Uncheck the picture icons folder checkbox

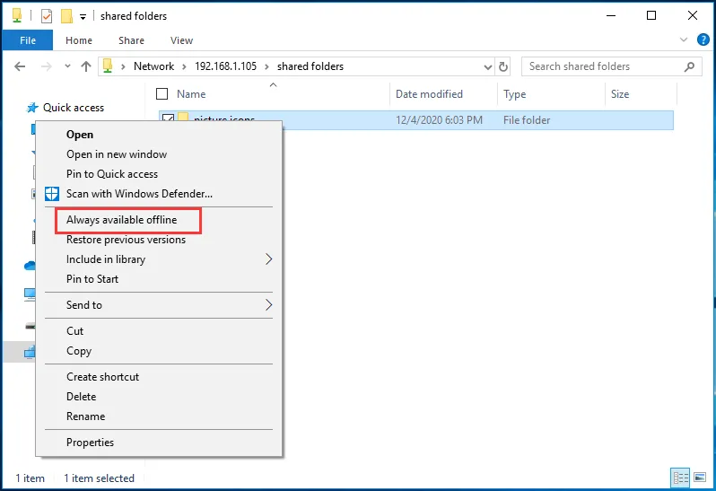(x=168, y=120)
